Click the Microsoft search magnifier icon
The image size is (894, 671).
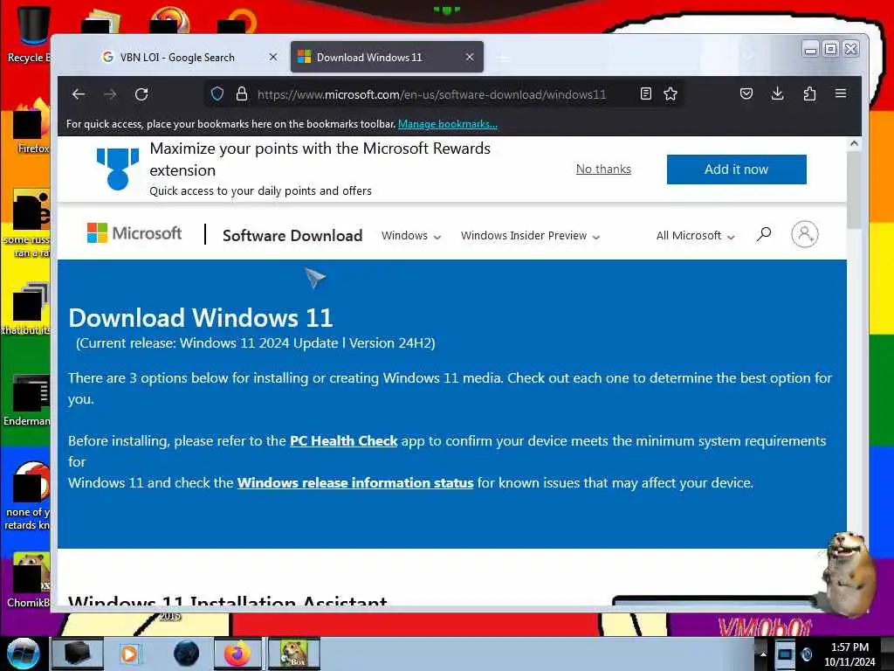pos(763,234)
